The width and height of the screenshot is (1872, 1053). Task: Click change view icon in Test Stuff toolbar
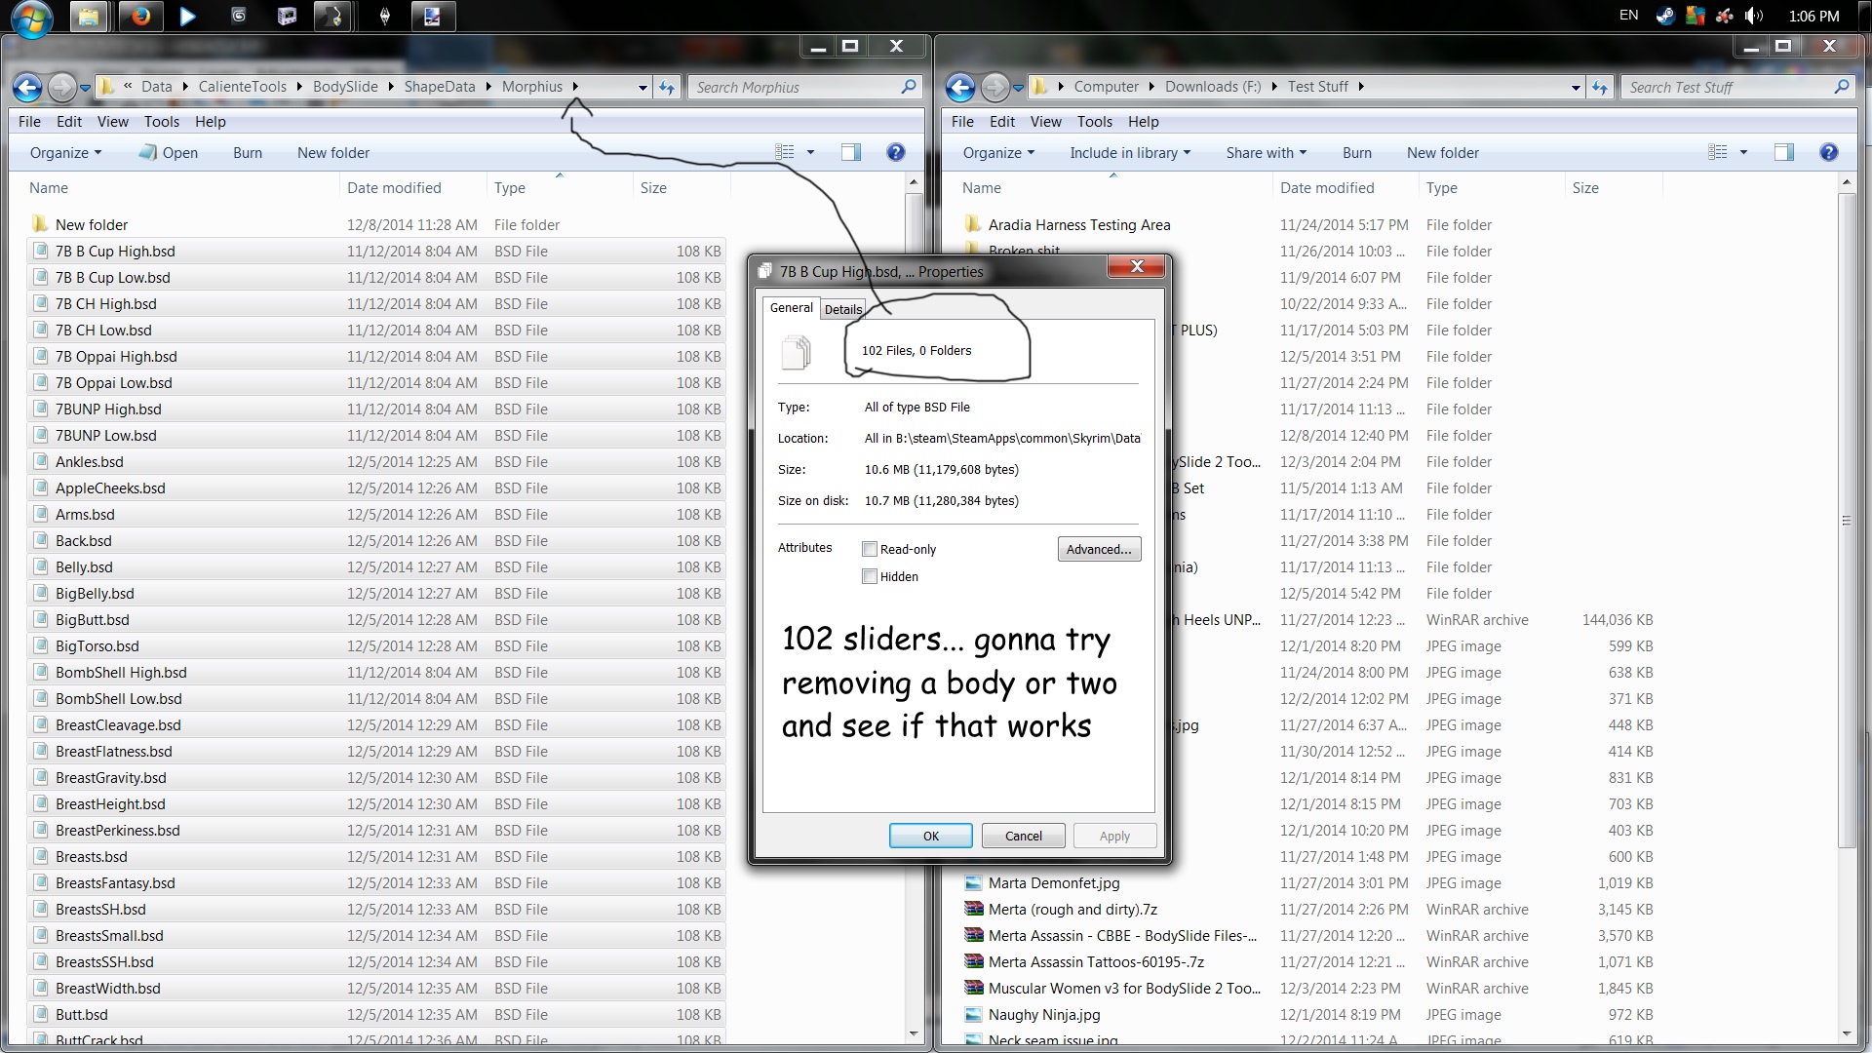1718,152
